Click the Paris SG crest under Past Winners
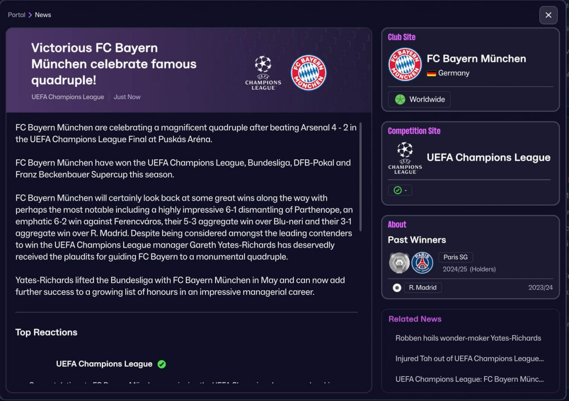 point(422,262)
